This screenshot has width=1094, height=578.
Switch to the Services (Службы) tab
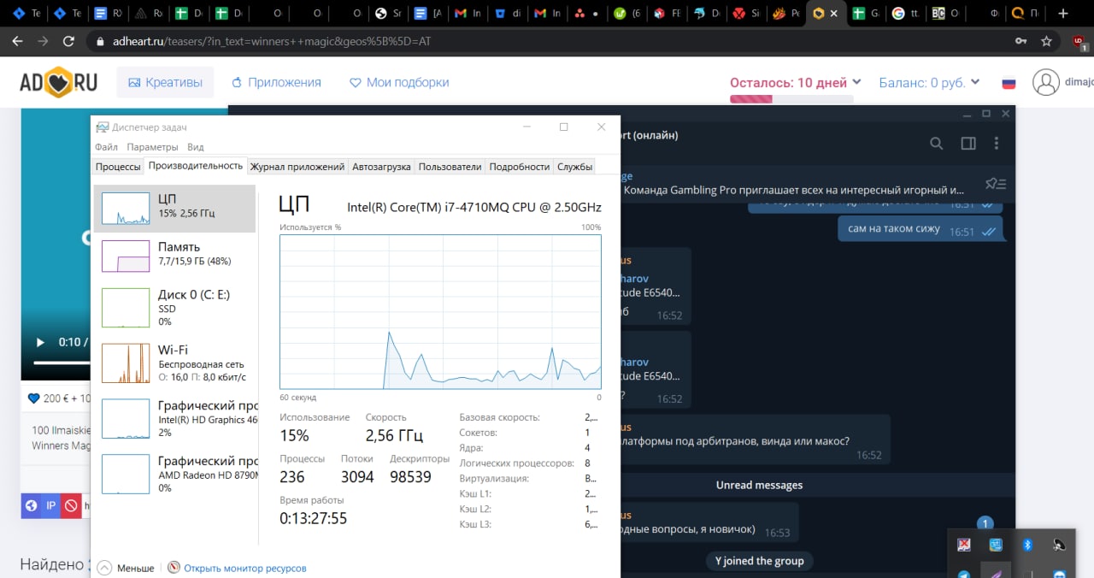[x=574, y=167]
